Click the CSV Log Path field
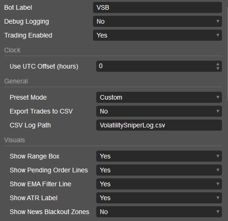Screen dimensions: 228x221 (158, 125)
